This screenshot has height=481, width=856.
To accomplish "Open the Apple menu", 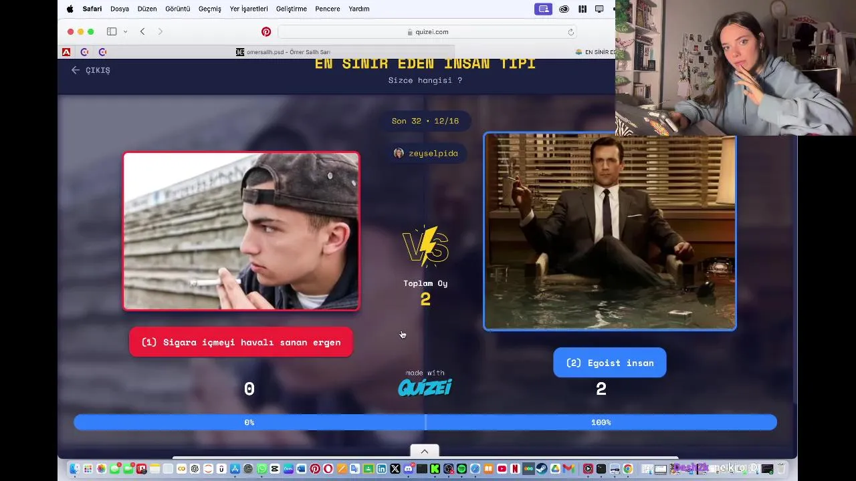I will coord(70,9).
